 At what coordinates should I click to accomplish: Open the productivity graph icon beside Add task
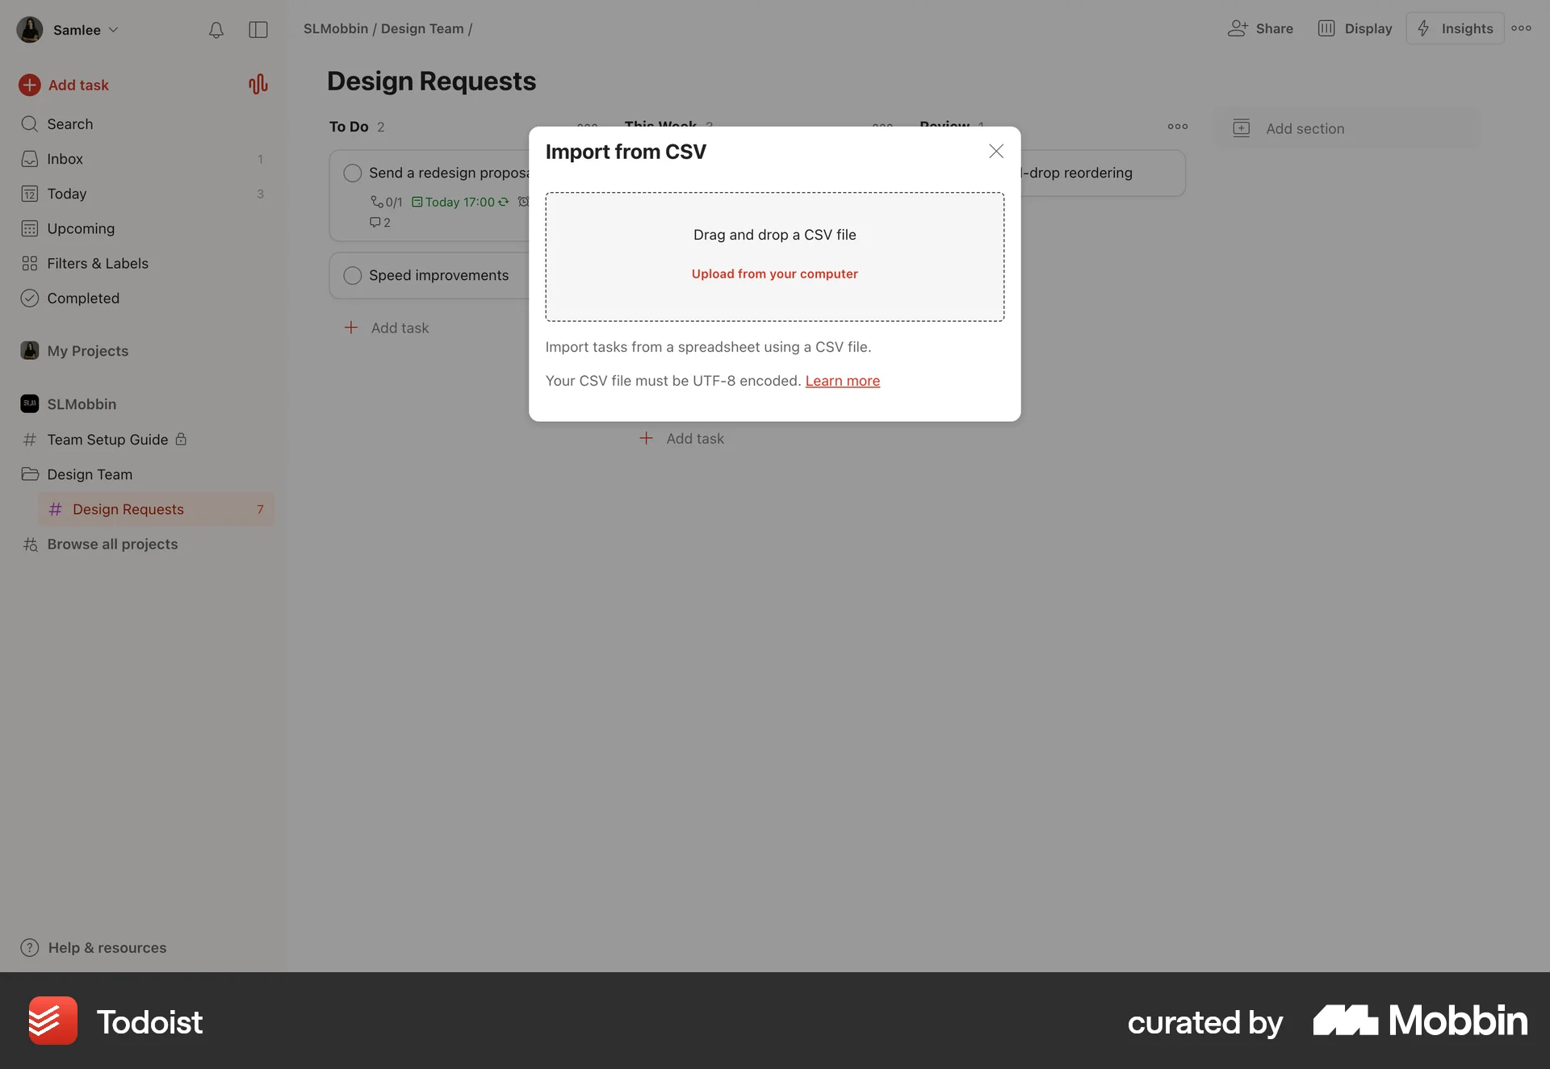pyautogui.click(x=258, y=84)
